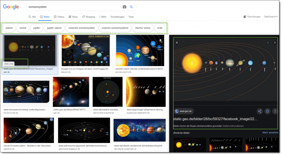
Task: Close the image preview panel
Action: pos(177,43)
